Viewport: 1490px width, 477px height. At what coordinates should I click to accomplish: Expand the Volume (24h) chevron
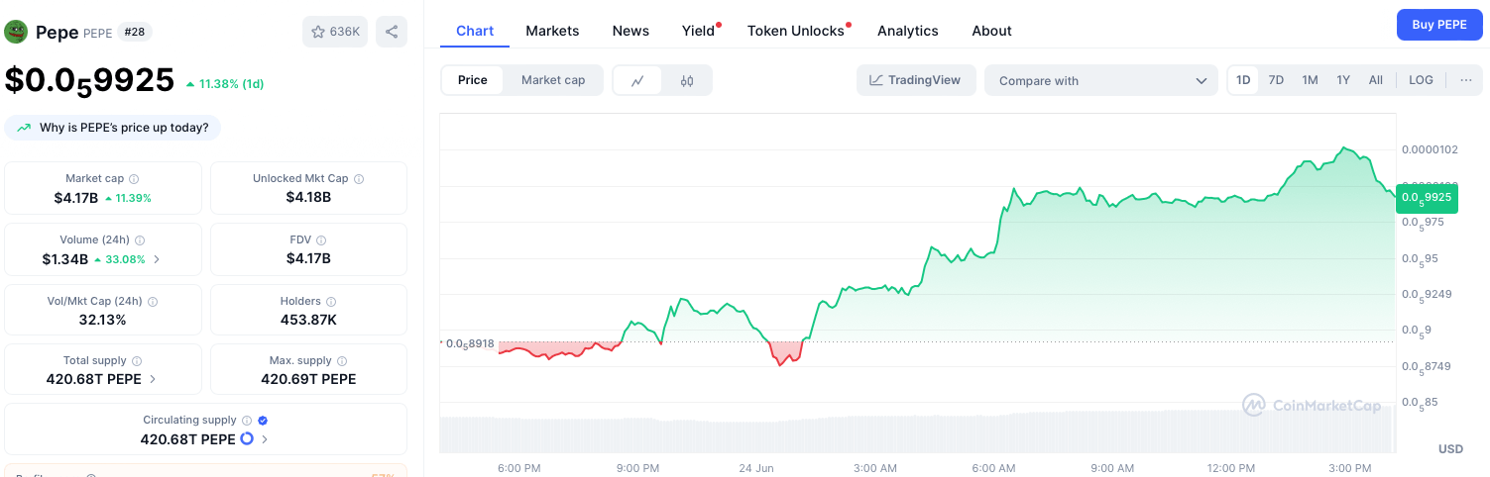click(157, 260)
